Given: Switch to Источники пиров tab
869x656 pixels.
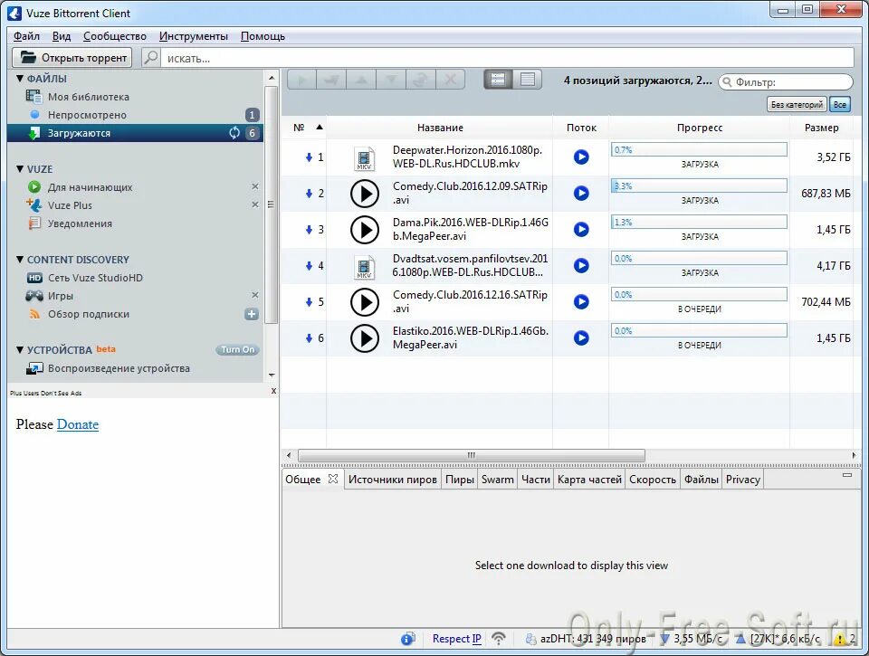Looking at the screenshot, I should 392,480.
